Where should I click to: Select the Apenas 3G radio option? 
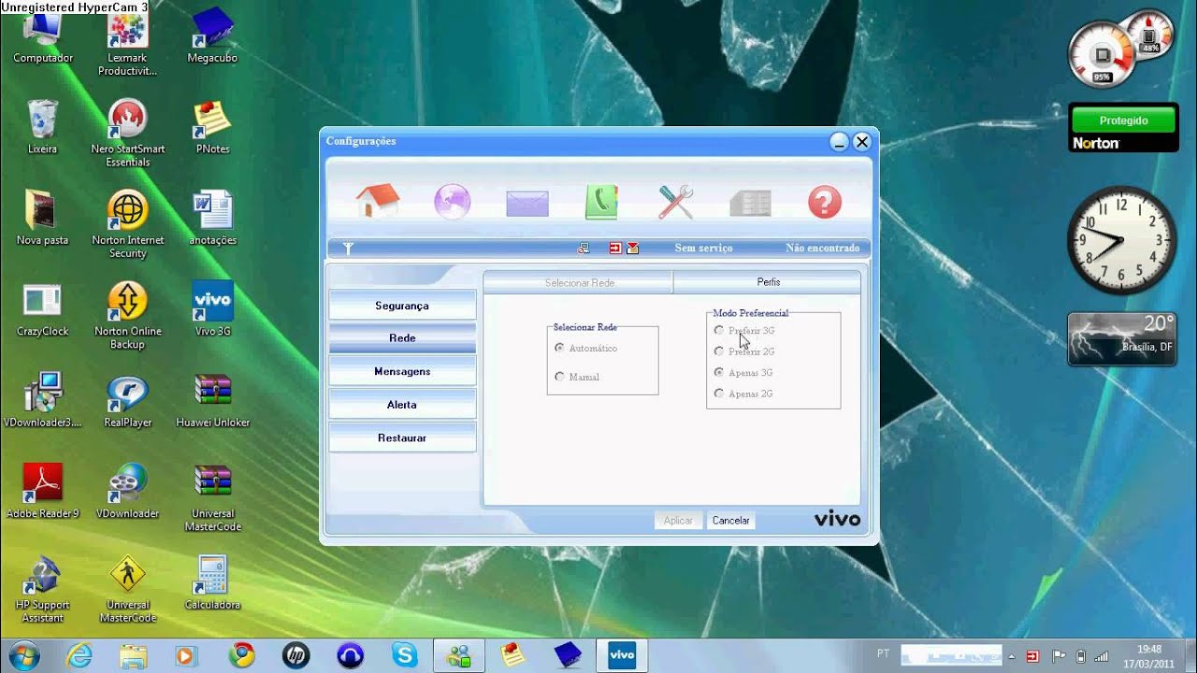718,372
